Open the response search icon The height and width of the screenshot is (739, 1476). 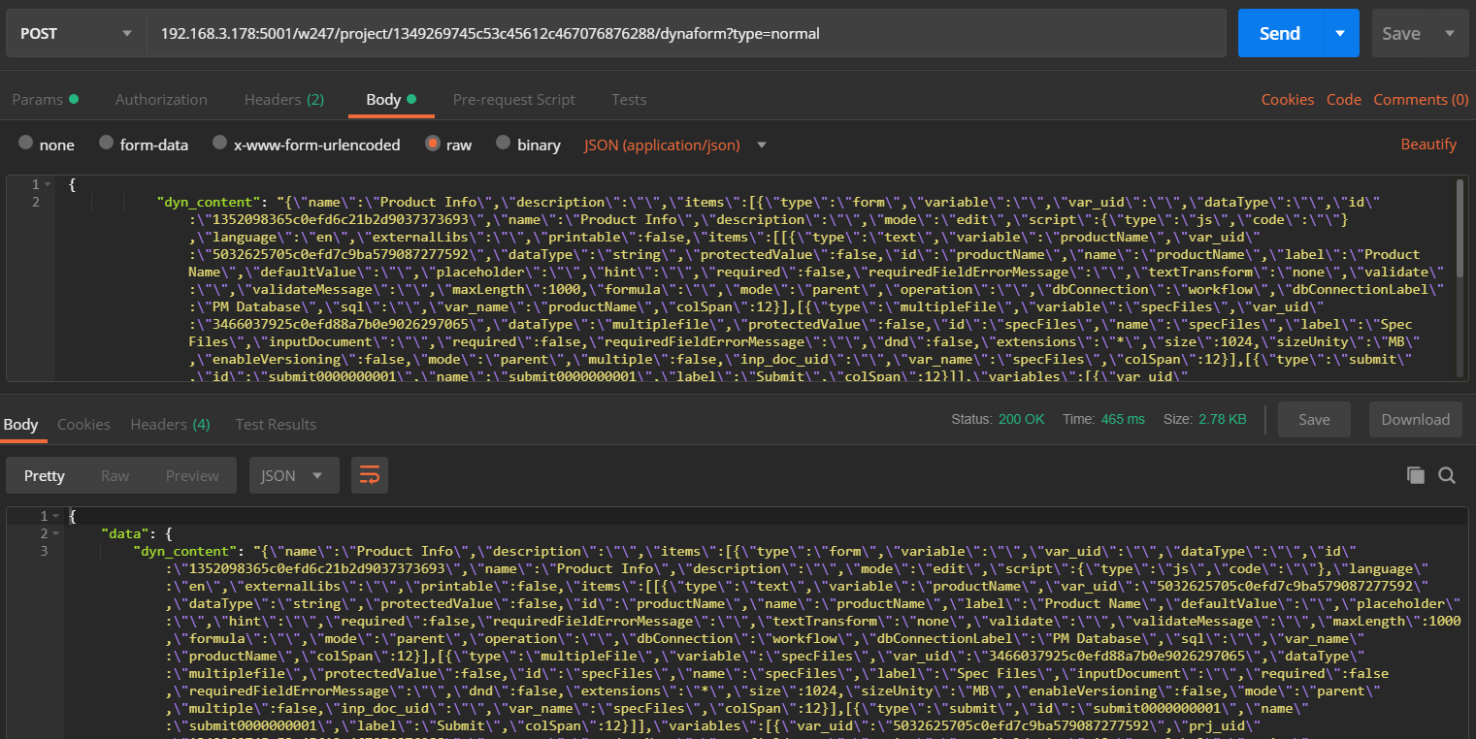click(x=1447, y=475)
